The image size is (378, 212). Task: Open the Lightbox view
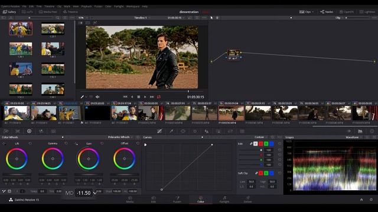tap(367, 12)
